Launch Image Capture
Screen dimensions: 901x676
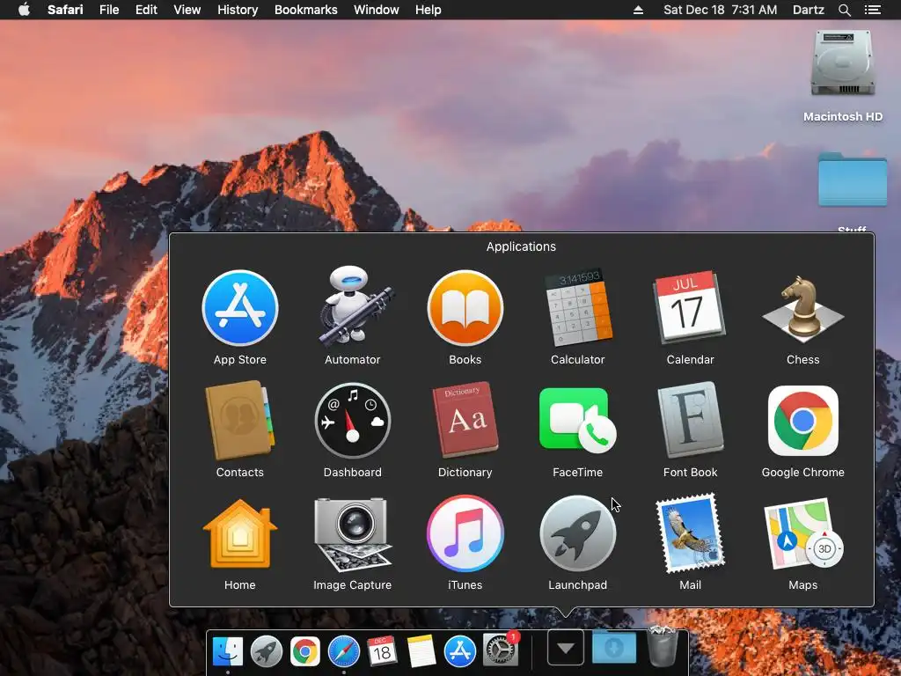(352, 534)
